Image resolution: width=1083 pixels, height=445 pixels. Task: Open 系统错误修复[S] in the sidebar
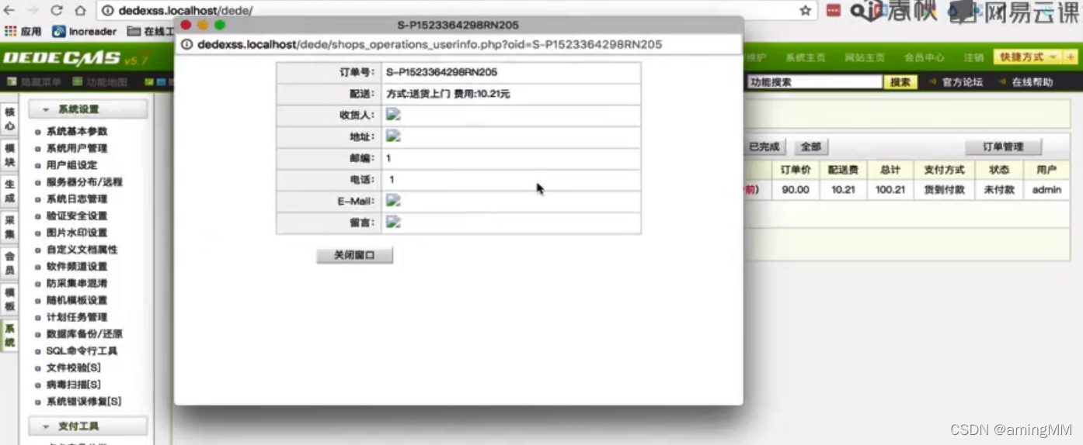click(x=83, y=402)
